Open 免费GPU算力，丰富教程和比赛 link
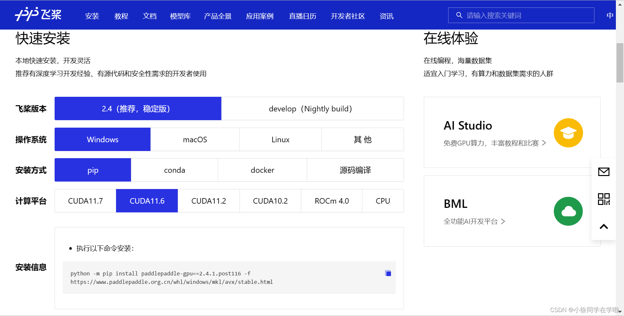The width and height of the screenshot is (624, 316). tap(495, 143)
